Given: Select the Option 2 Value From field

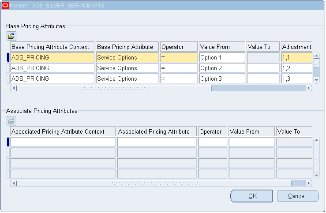Looking at the screenshot, I should tap(222, 68).
